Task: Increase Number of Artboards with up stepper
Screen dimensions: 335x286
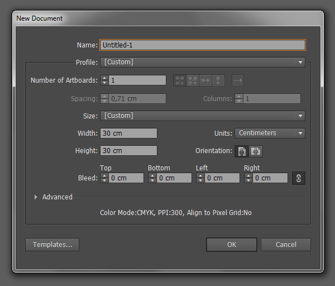Action: pos(104,78)
